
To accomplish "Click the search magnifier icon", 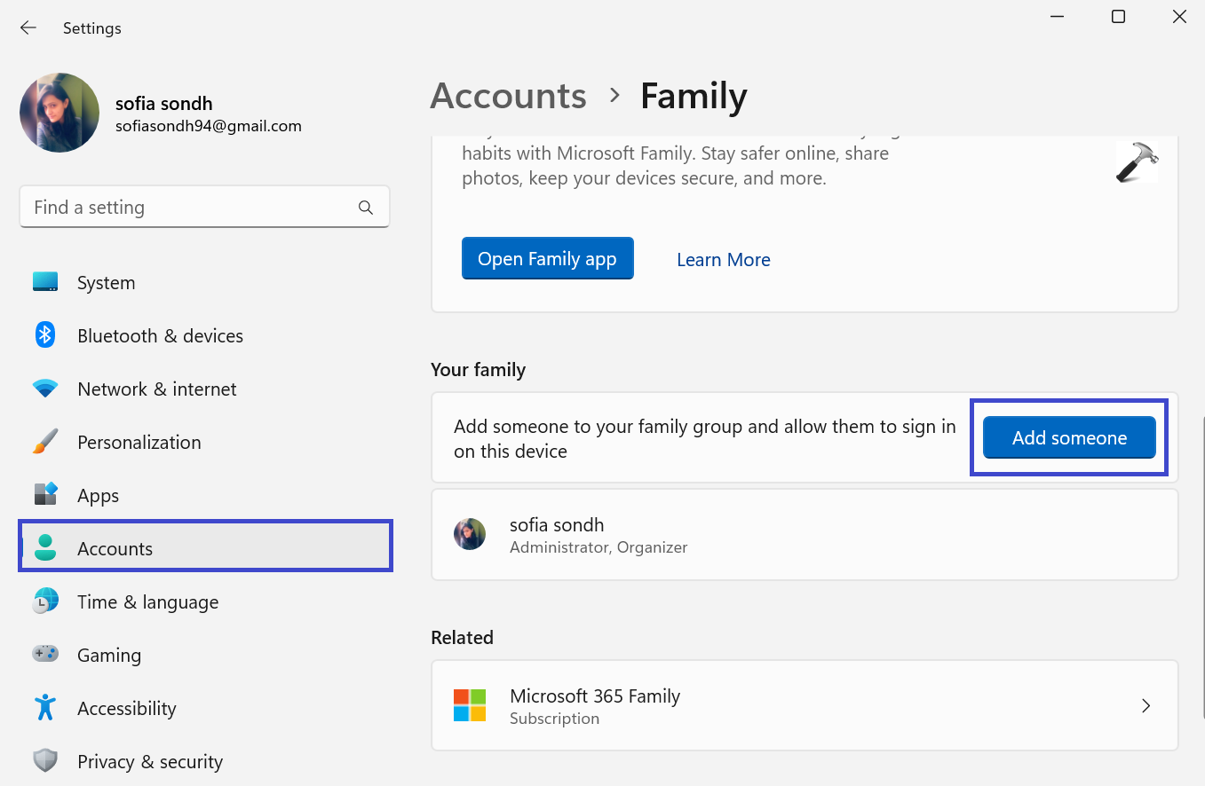I will pos(366,208).
